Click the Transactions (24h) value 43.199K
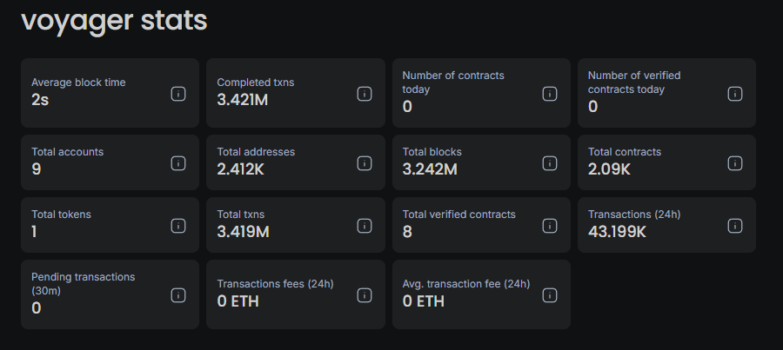 617,232
